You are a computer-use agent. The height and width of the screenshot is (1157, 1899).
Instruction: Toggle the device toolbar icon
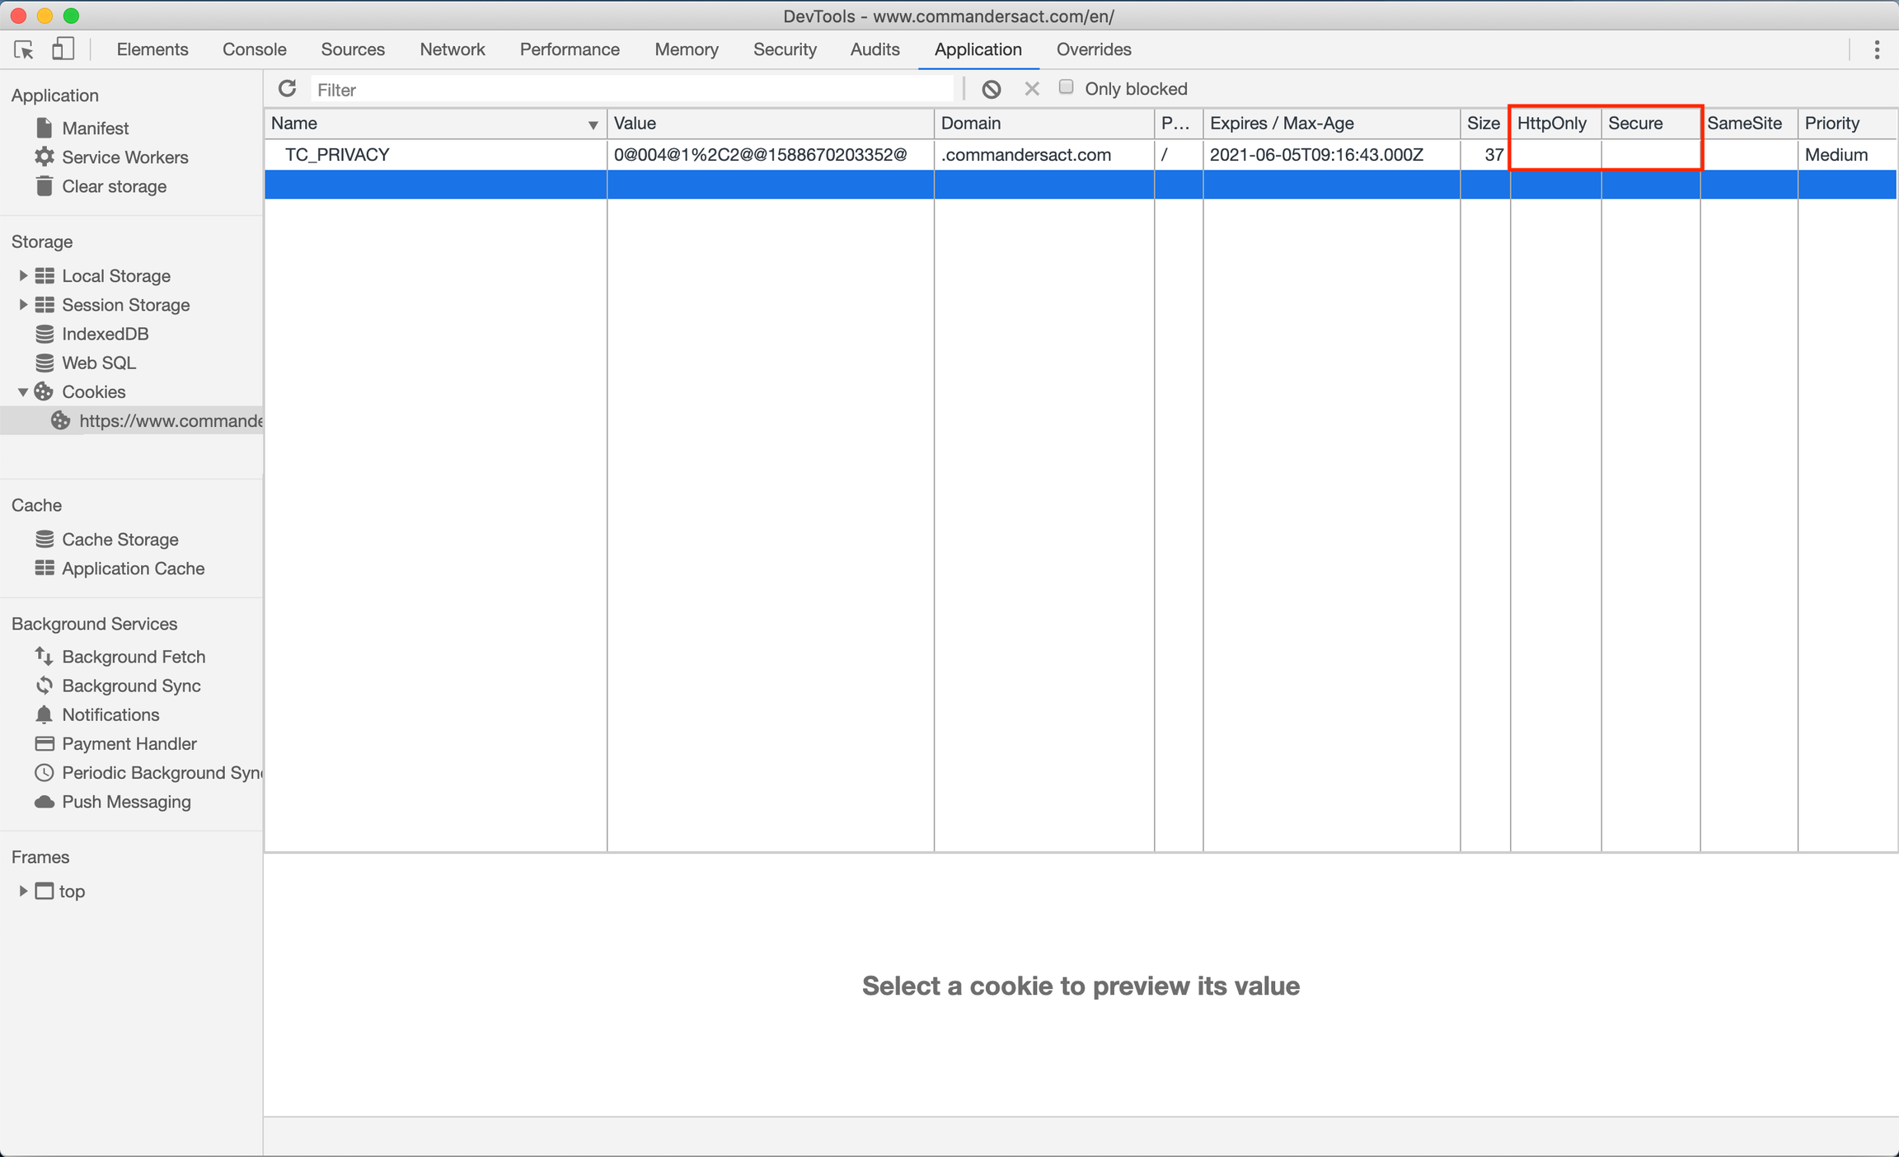tap(63, 49)
